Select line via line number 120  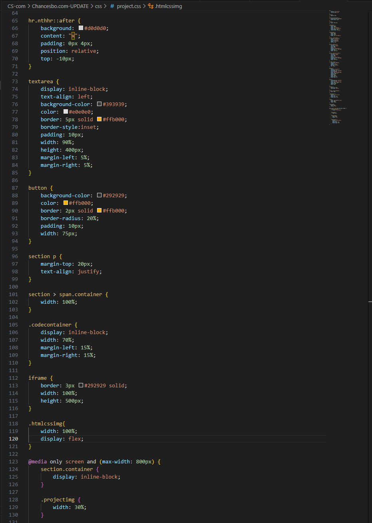13,439
